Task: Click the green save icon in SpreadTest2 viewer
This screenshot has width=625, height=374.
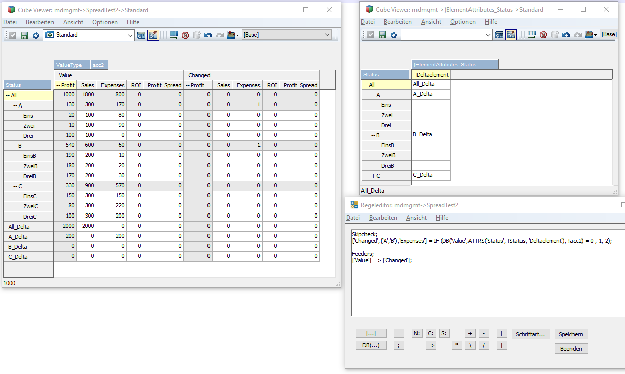Action: click(x=24, y=35)
